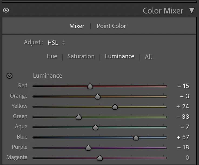The height and width of the screenshot is (165, 199).
Task: Click the Purple value field showing -18
Action: point(183,147)
